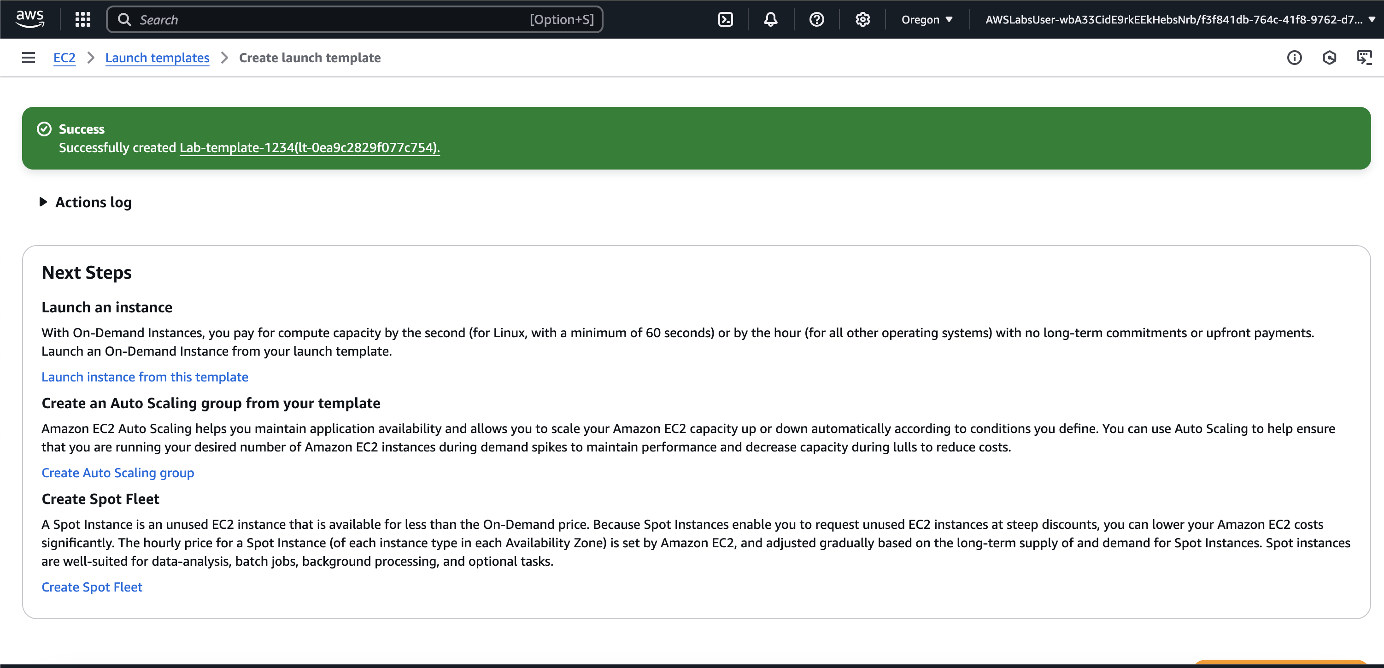
Task: Open the services grid menu icon
Action: (x=83, y=19)
